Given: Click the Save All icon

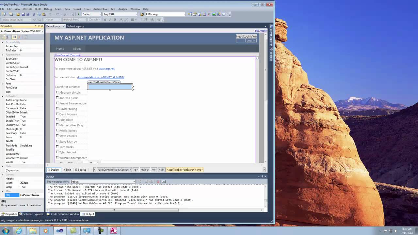Looking at the screenshot, I should (28, 14).
